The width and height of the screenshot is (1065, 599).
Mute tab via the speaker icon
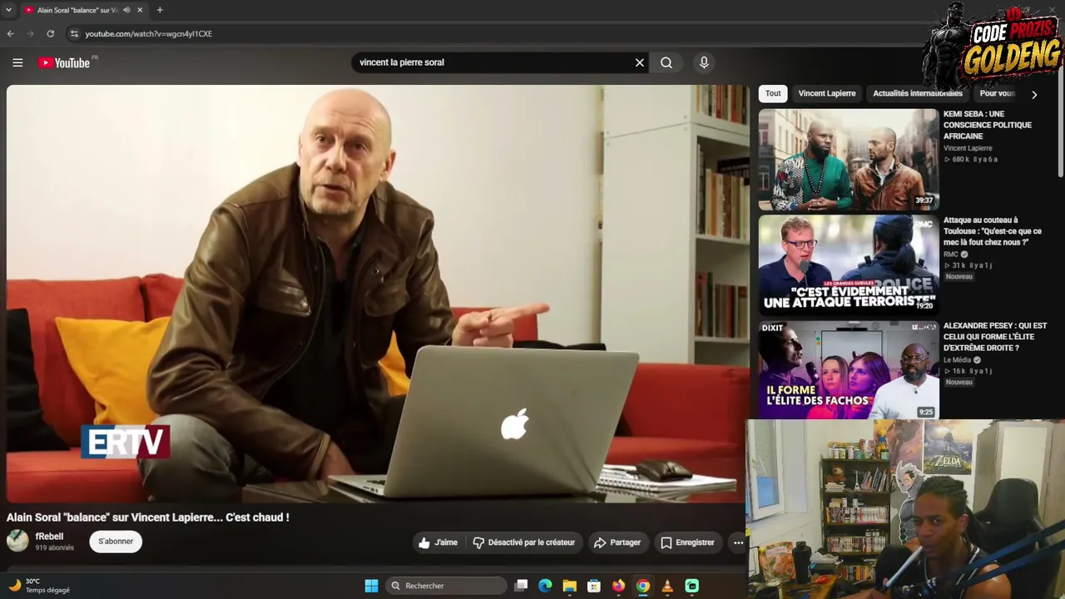[x=126, y=10]
